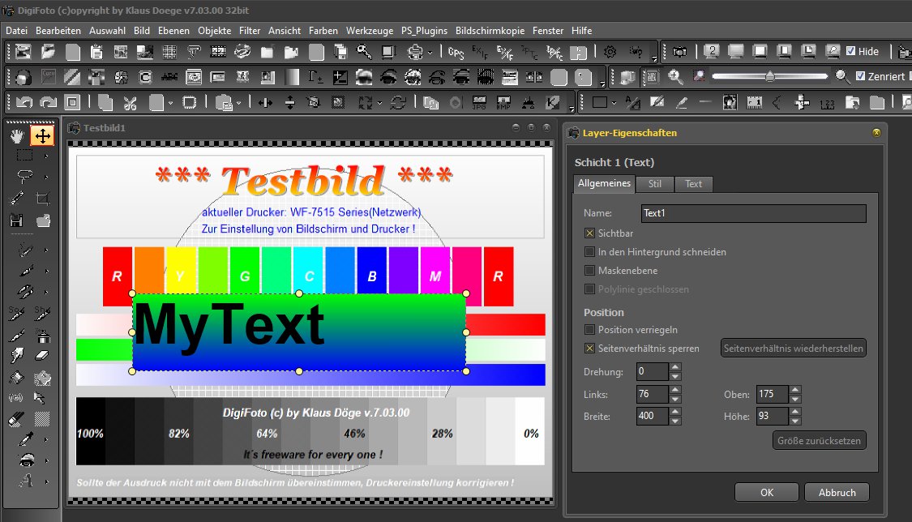Screen dimensions: 912x522
Task: Click the printer icon in top toolbar
Action: coord(415,53)
